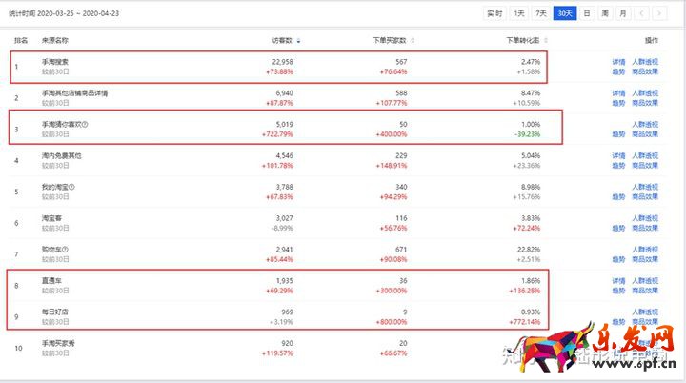Click help icon beside 手淘猜你喜欢

tap(85, 125)
